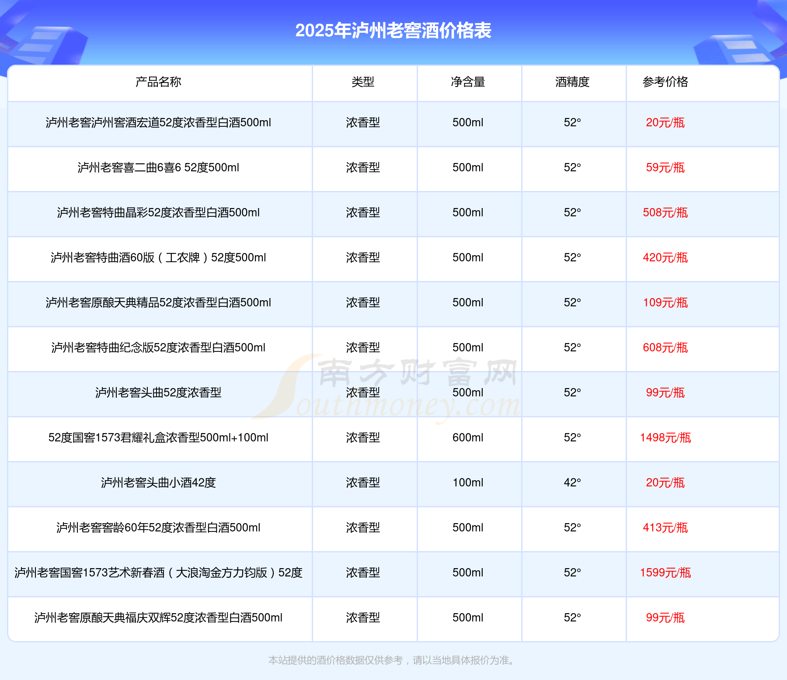Select "52°" in the 喜二曲6喜6 row
787x680 pixels.
click(572, 168)
